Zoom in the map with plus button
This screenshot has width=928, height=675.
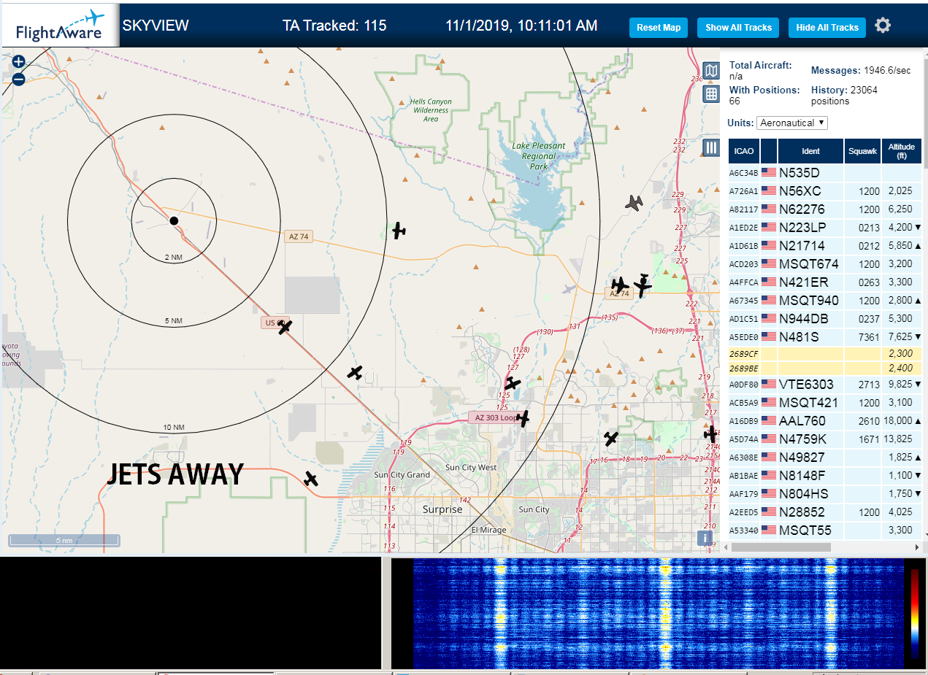click(19, 62)
